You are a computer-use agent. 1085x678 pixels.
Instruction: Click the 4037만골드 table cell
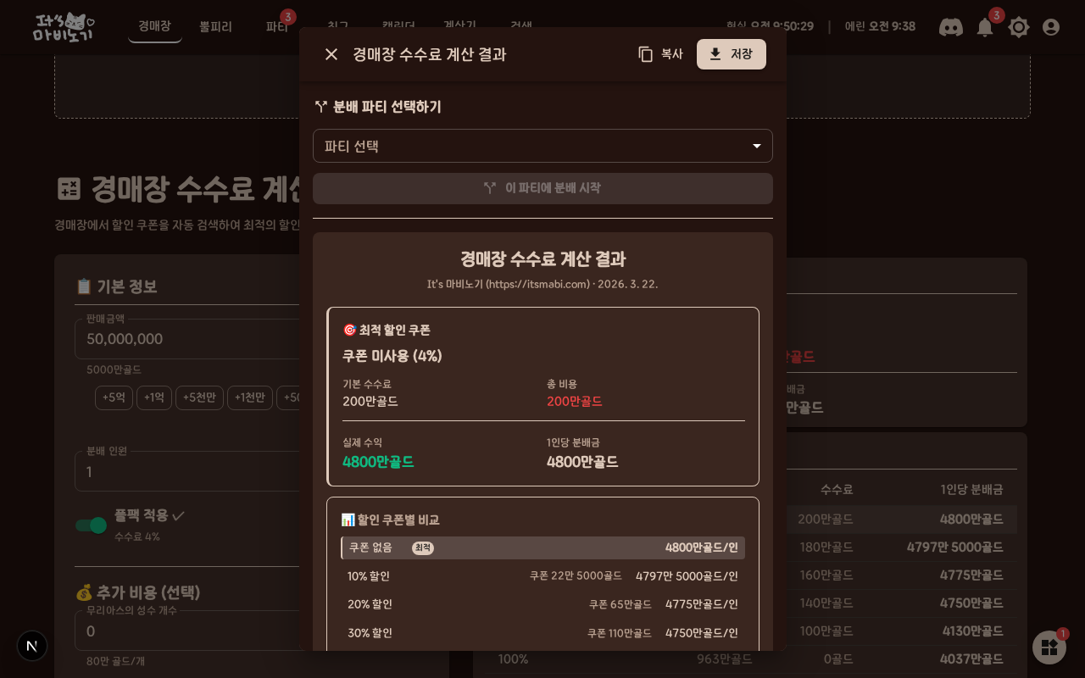(971, 659)
